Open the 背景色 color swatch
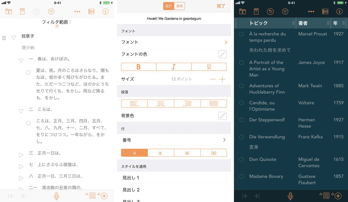 click(222, 116)
